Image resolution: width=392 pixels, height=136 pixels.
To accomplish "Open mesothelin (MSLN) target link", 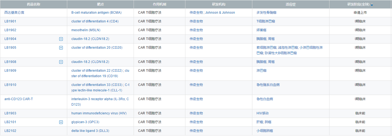I will (90, 30).
